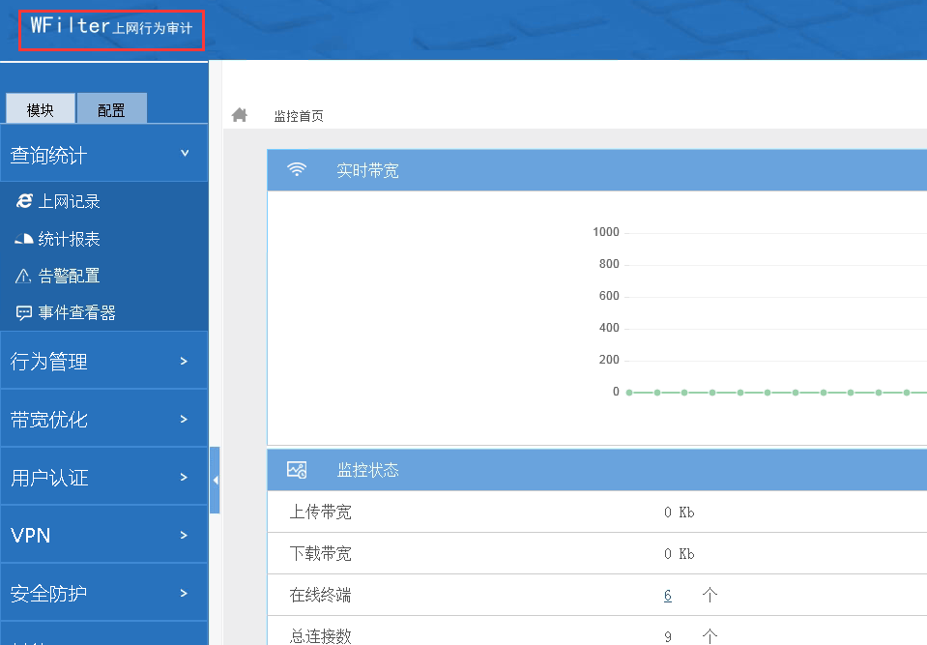Collapse the sidebar using the splitter arrow
This screenshot has height=645, width=927.
click(215, 480)
